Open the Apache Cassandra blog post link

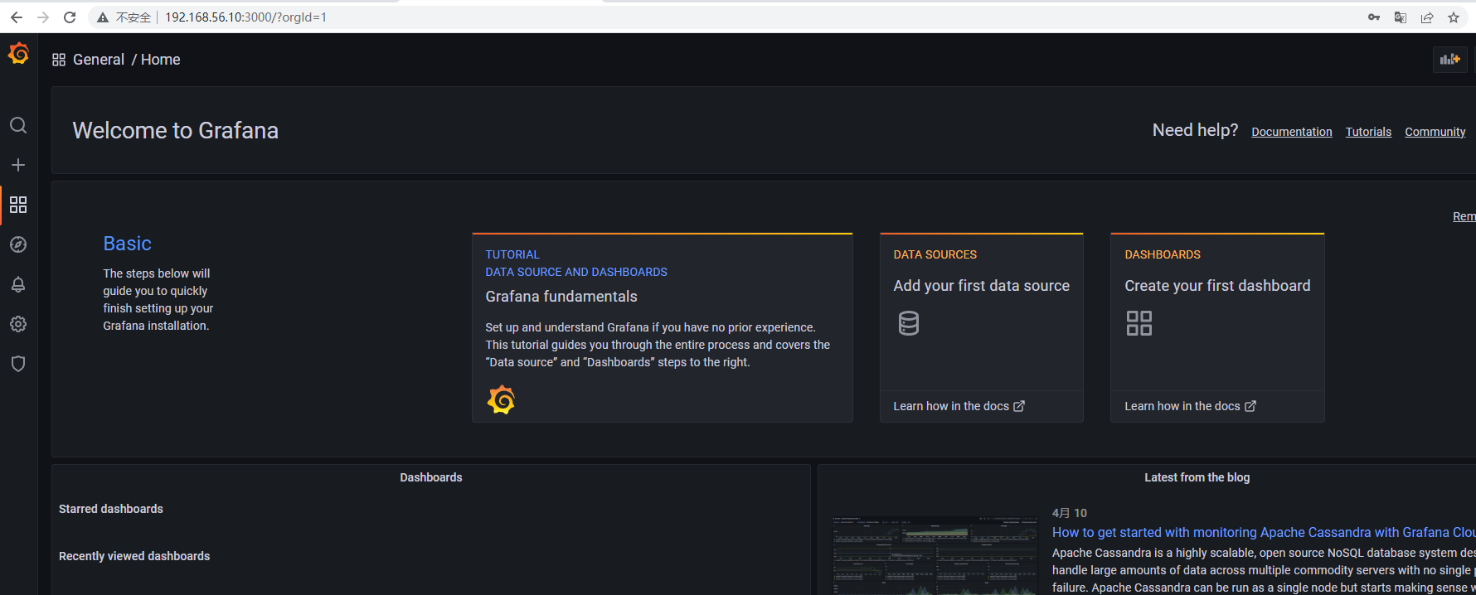1264,533
